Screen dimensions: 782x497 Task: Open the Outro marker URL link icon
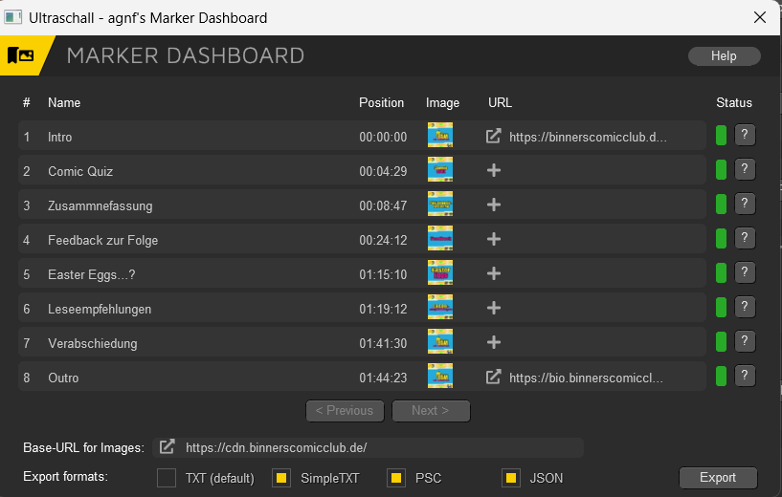click(494, 378)
